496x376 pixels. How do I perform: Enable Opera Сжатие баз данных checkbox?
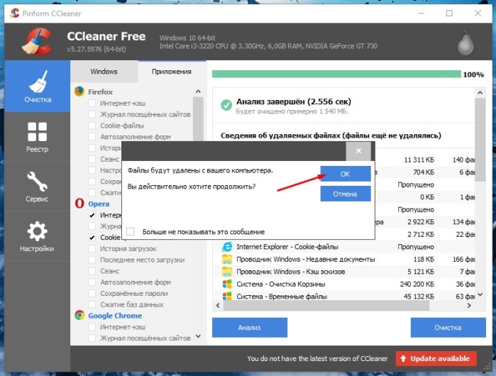click(x=92, y=304)
